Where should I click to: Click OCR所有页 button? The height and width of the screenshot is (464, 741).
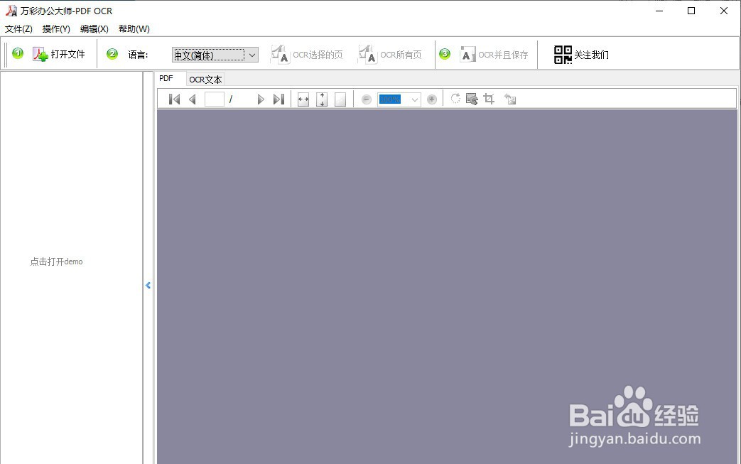(390, 55)
